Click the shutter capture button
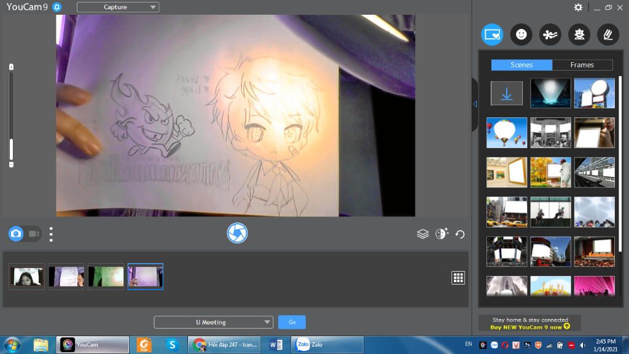 pos(237,233)
